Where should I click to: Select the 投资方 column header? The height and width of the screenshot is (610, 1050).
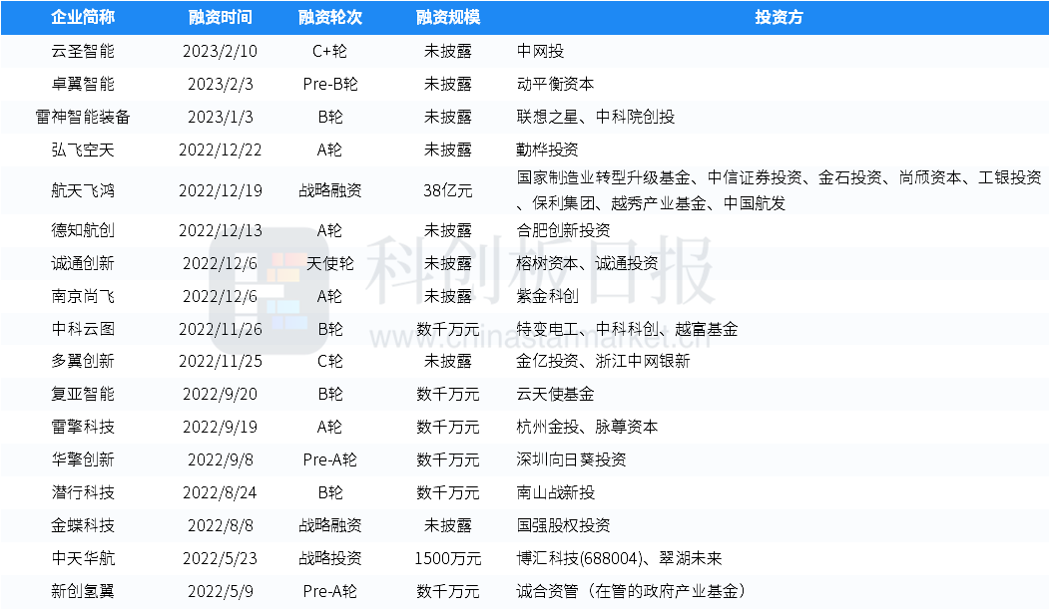point(779,17)
